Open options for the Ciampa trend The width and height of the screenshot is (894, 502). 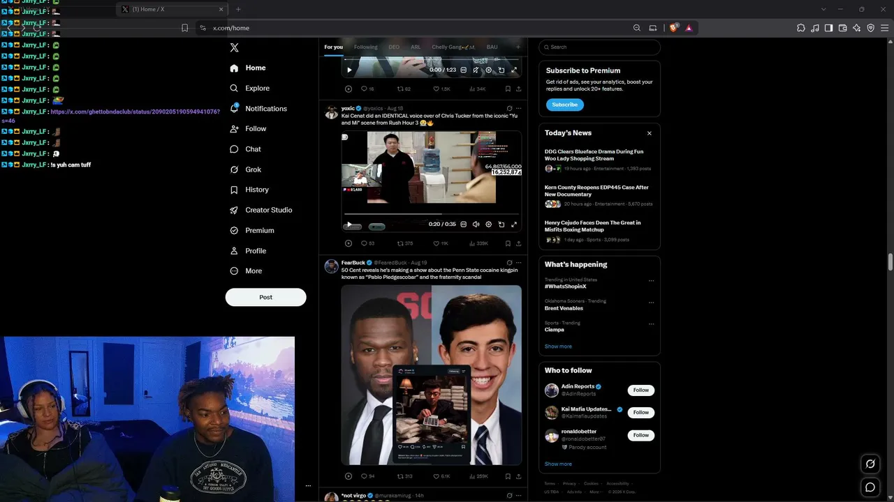(651, 324)
